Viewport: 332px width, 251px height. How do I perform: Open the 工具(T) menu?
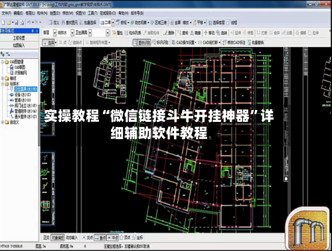coord(92,13)
